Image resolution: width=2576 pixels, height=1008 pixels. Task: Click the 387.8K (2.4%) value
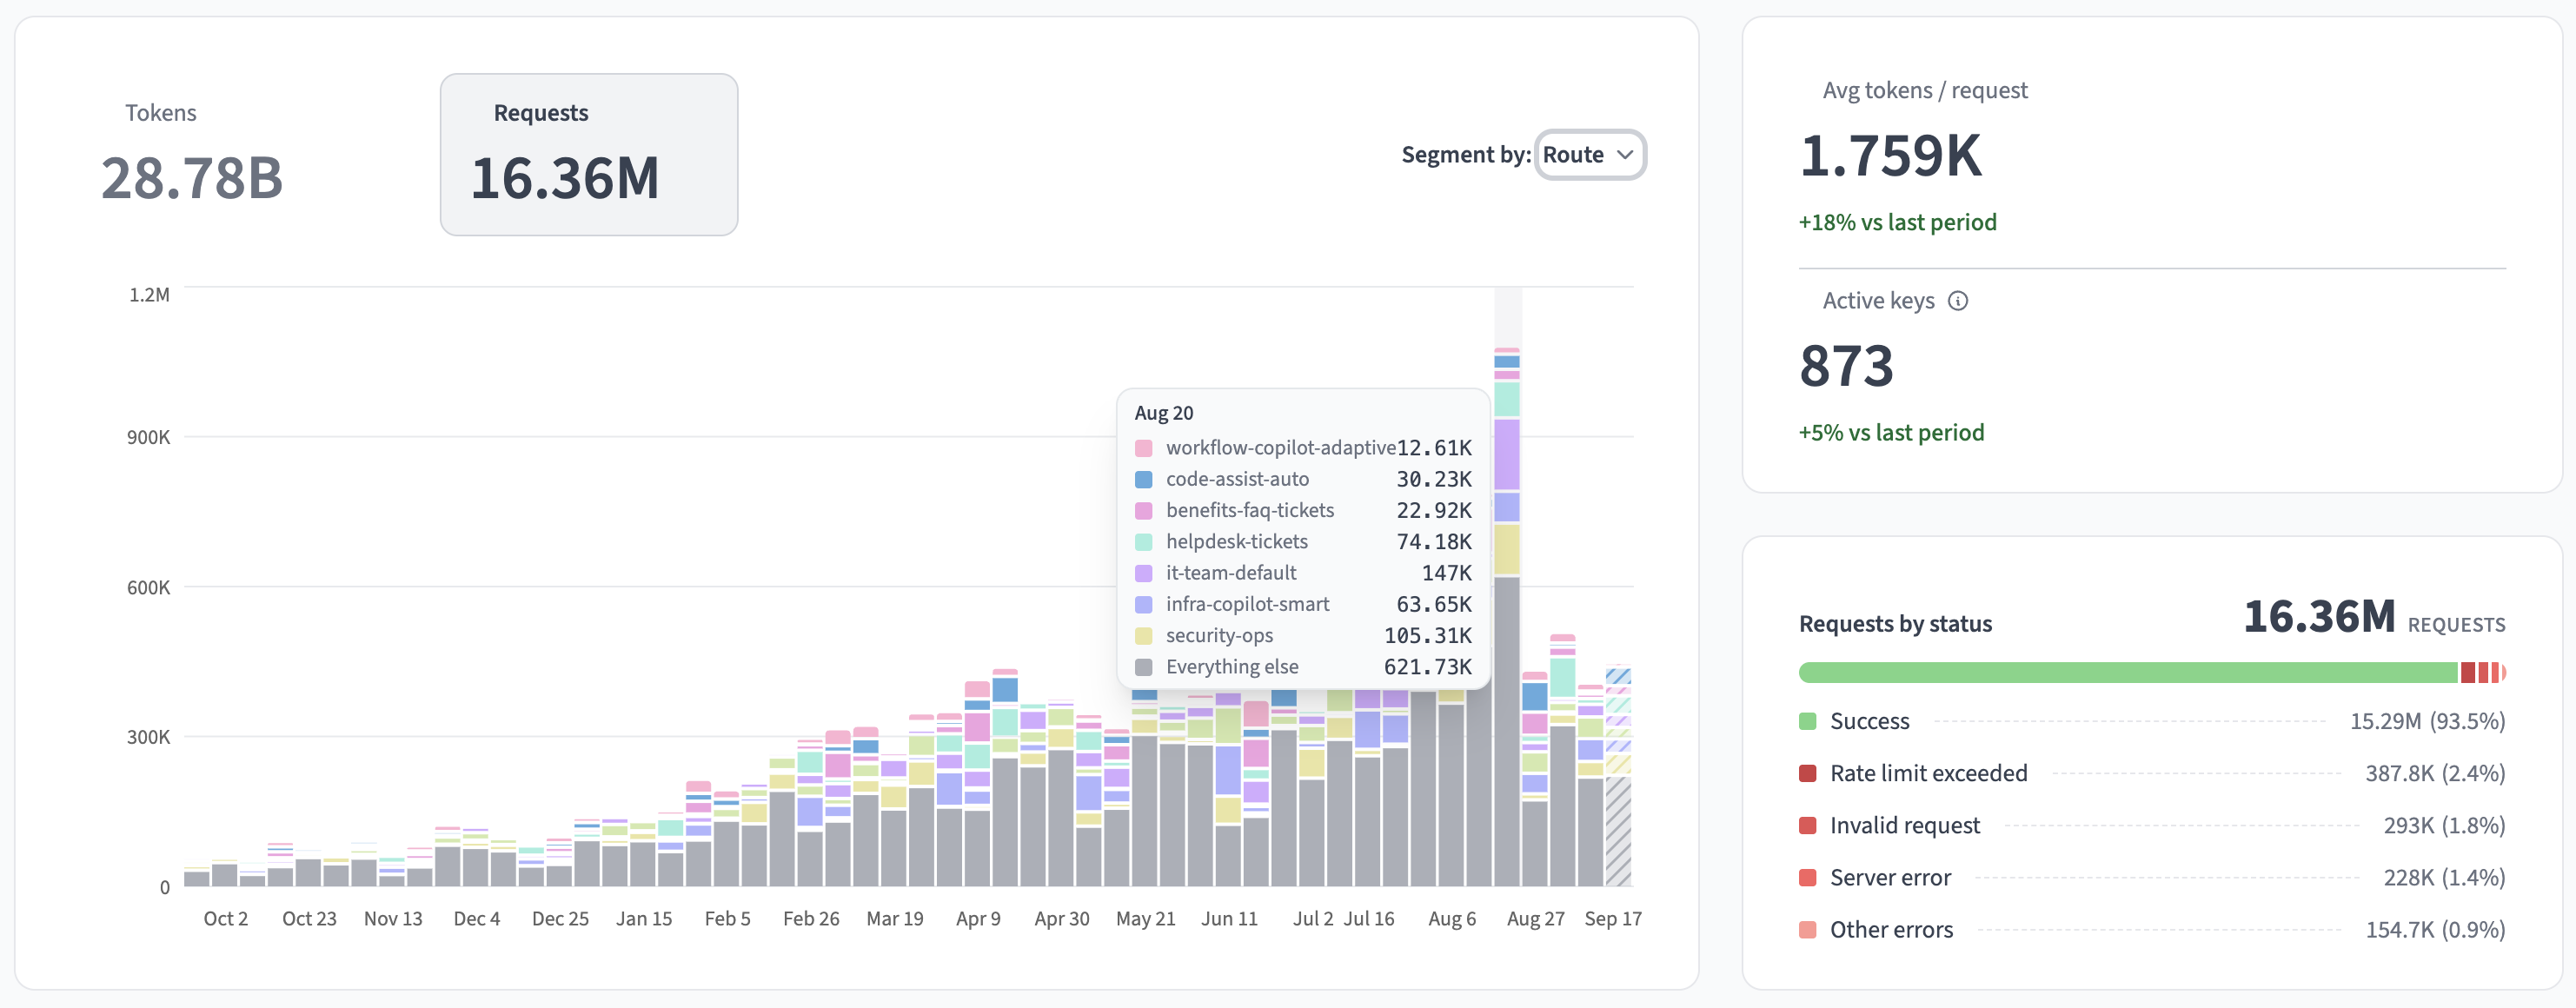click(2435, 773)
